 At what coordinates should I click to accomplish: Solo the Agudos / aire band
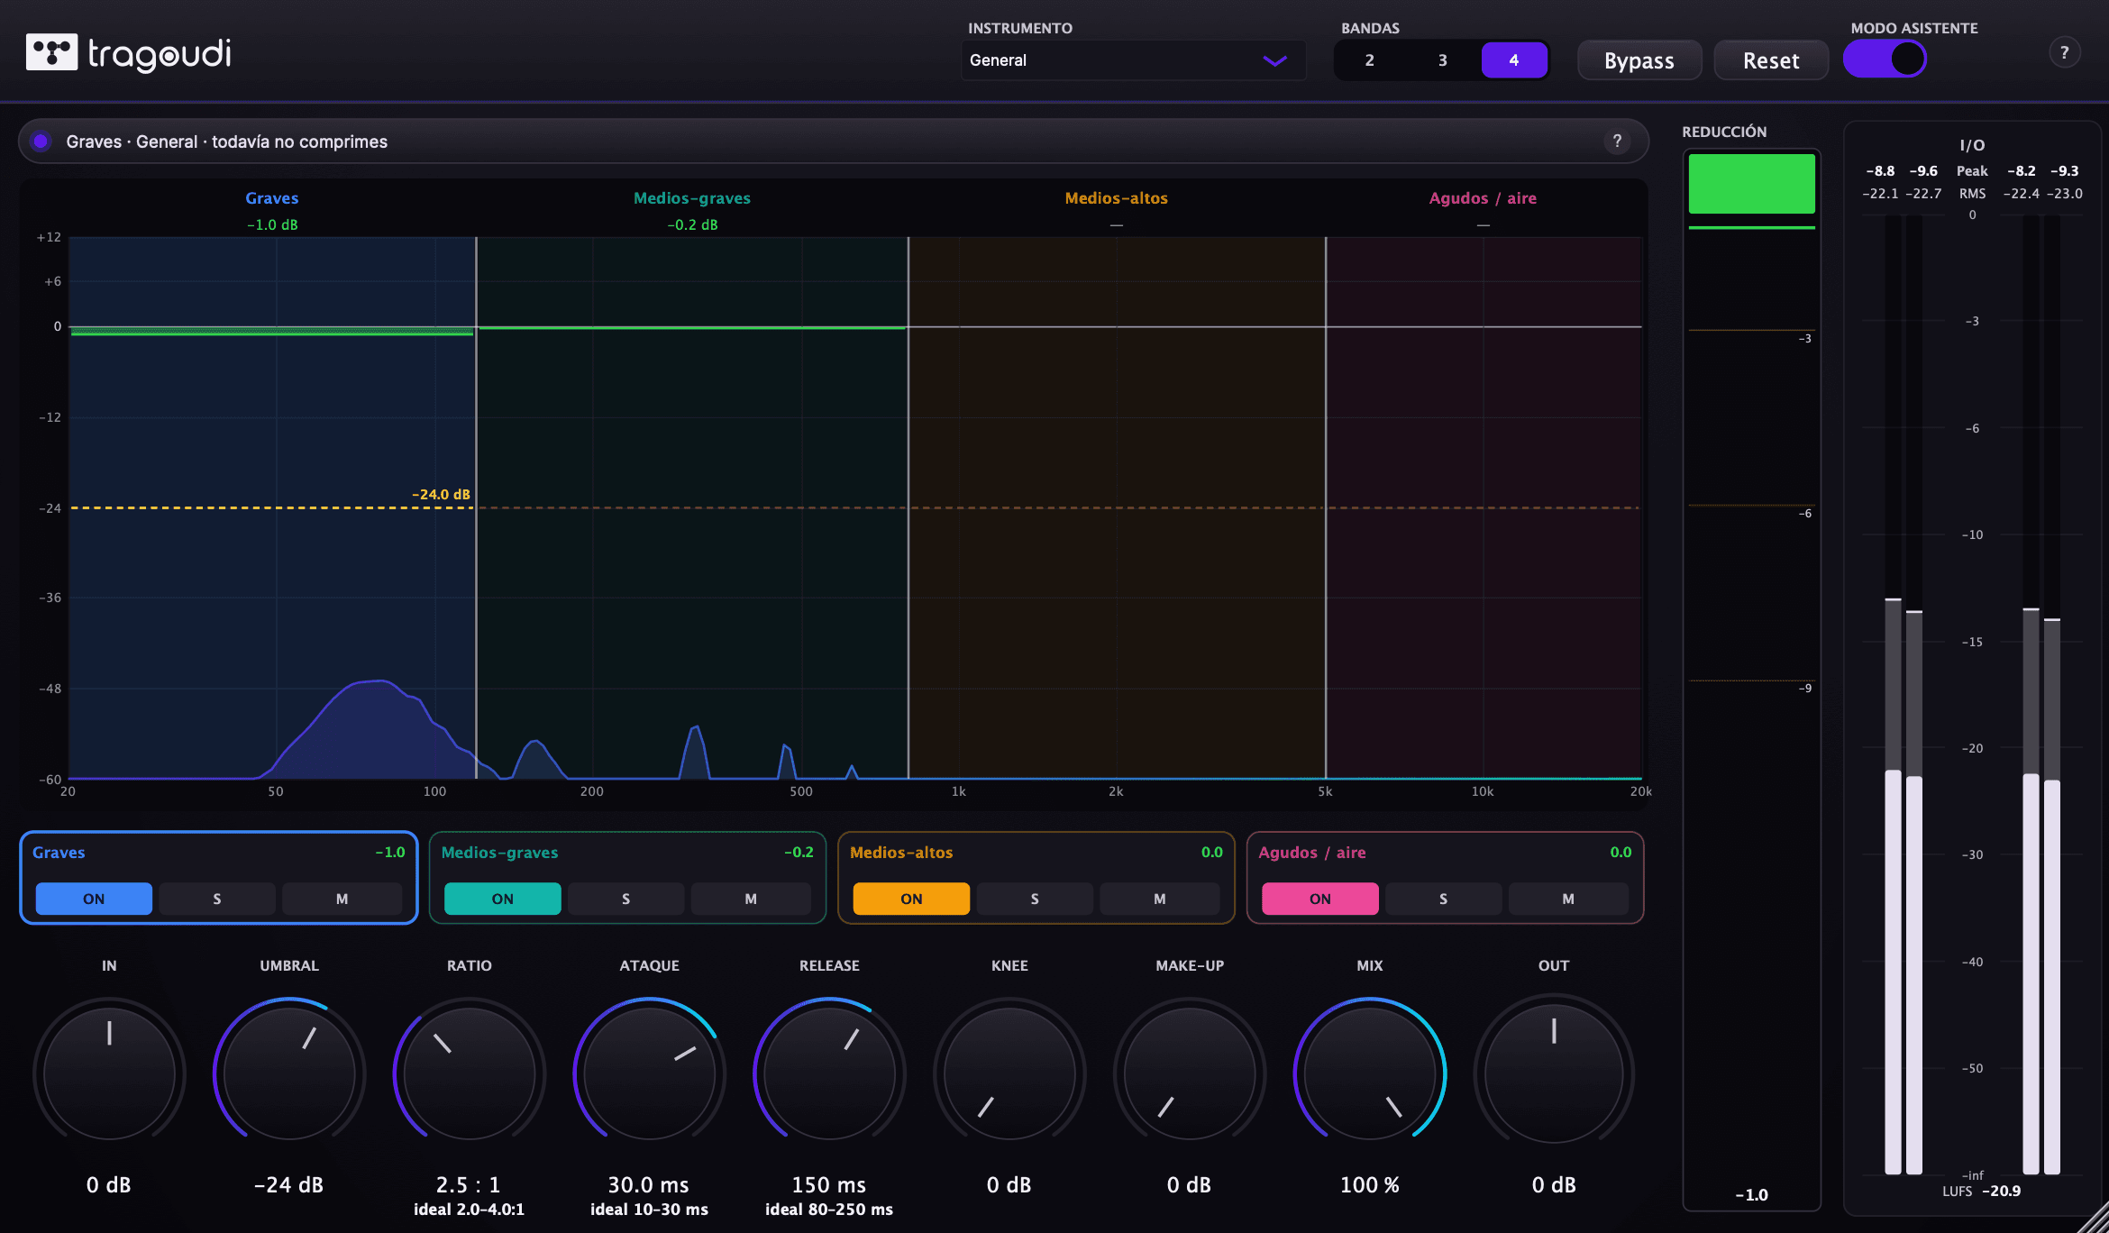click(x=1443, y=899)
